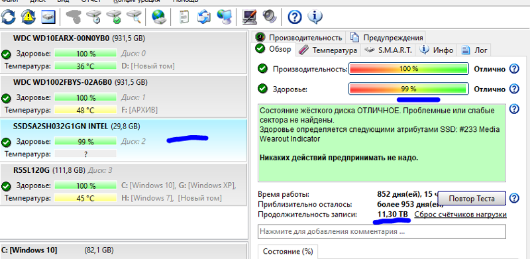Switch to the Лог tab
Viewport: 530px width, 259px height.
tap(474, 50)
